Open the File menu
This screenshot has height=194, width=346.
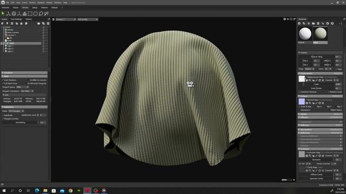click(8, 2)
